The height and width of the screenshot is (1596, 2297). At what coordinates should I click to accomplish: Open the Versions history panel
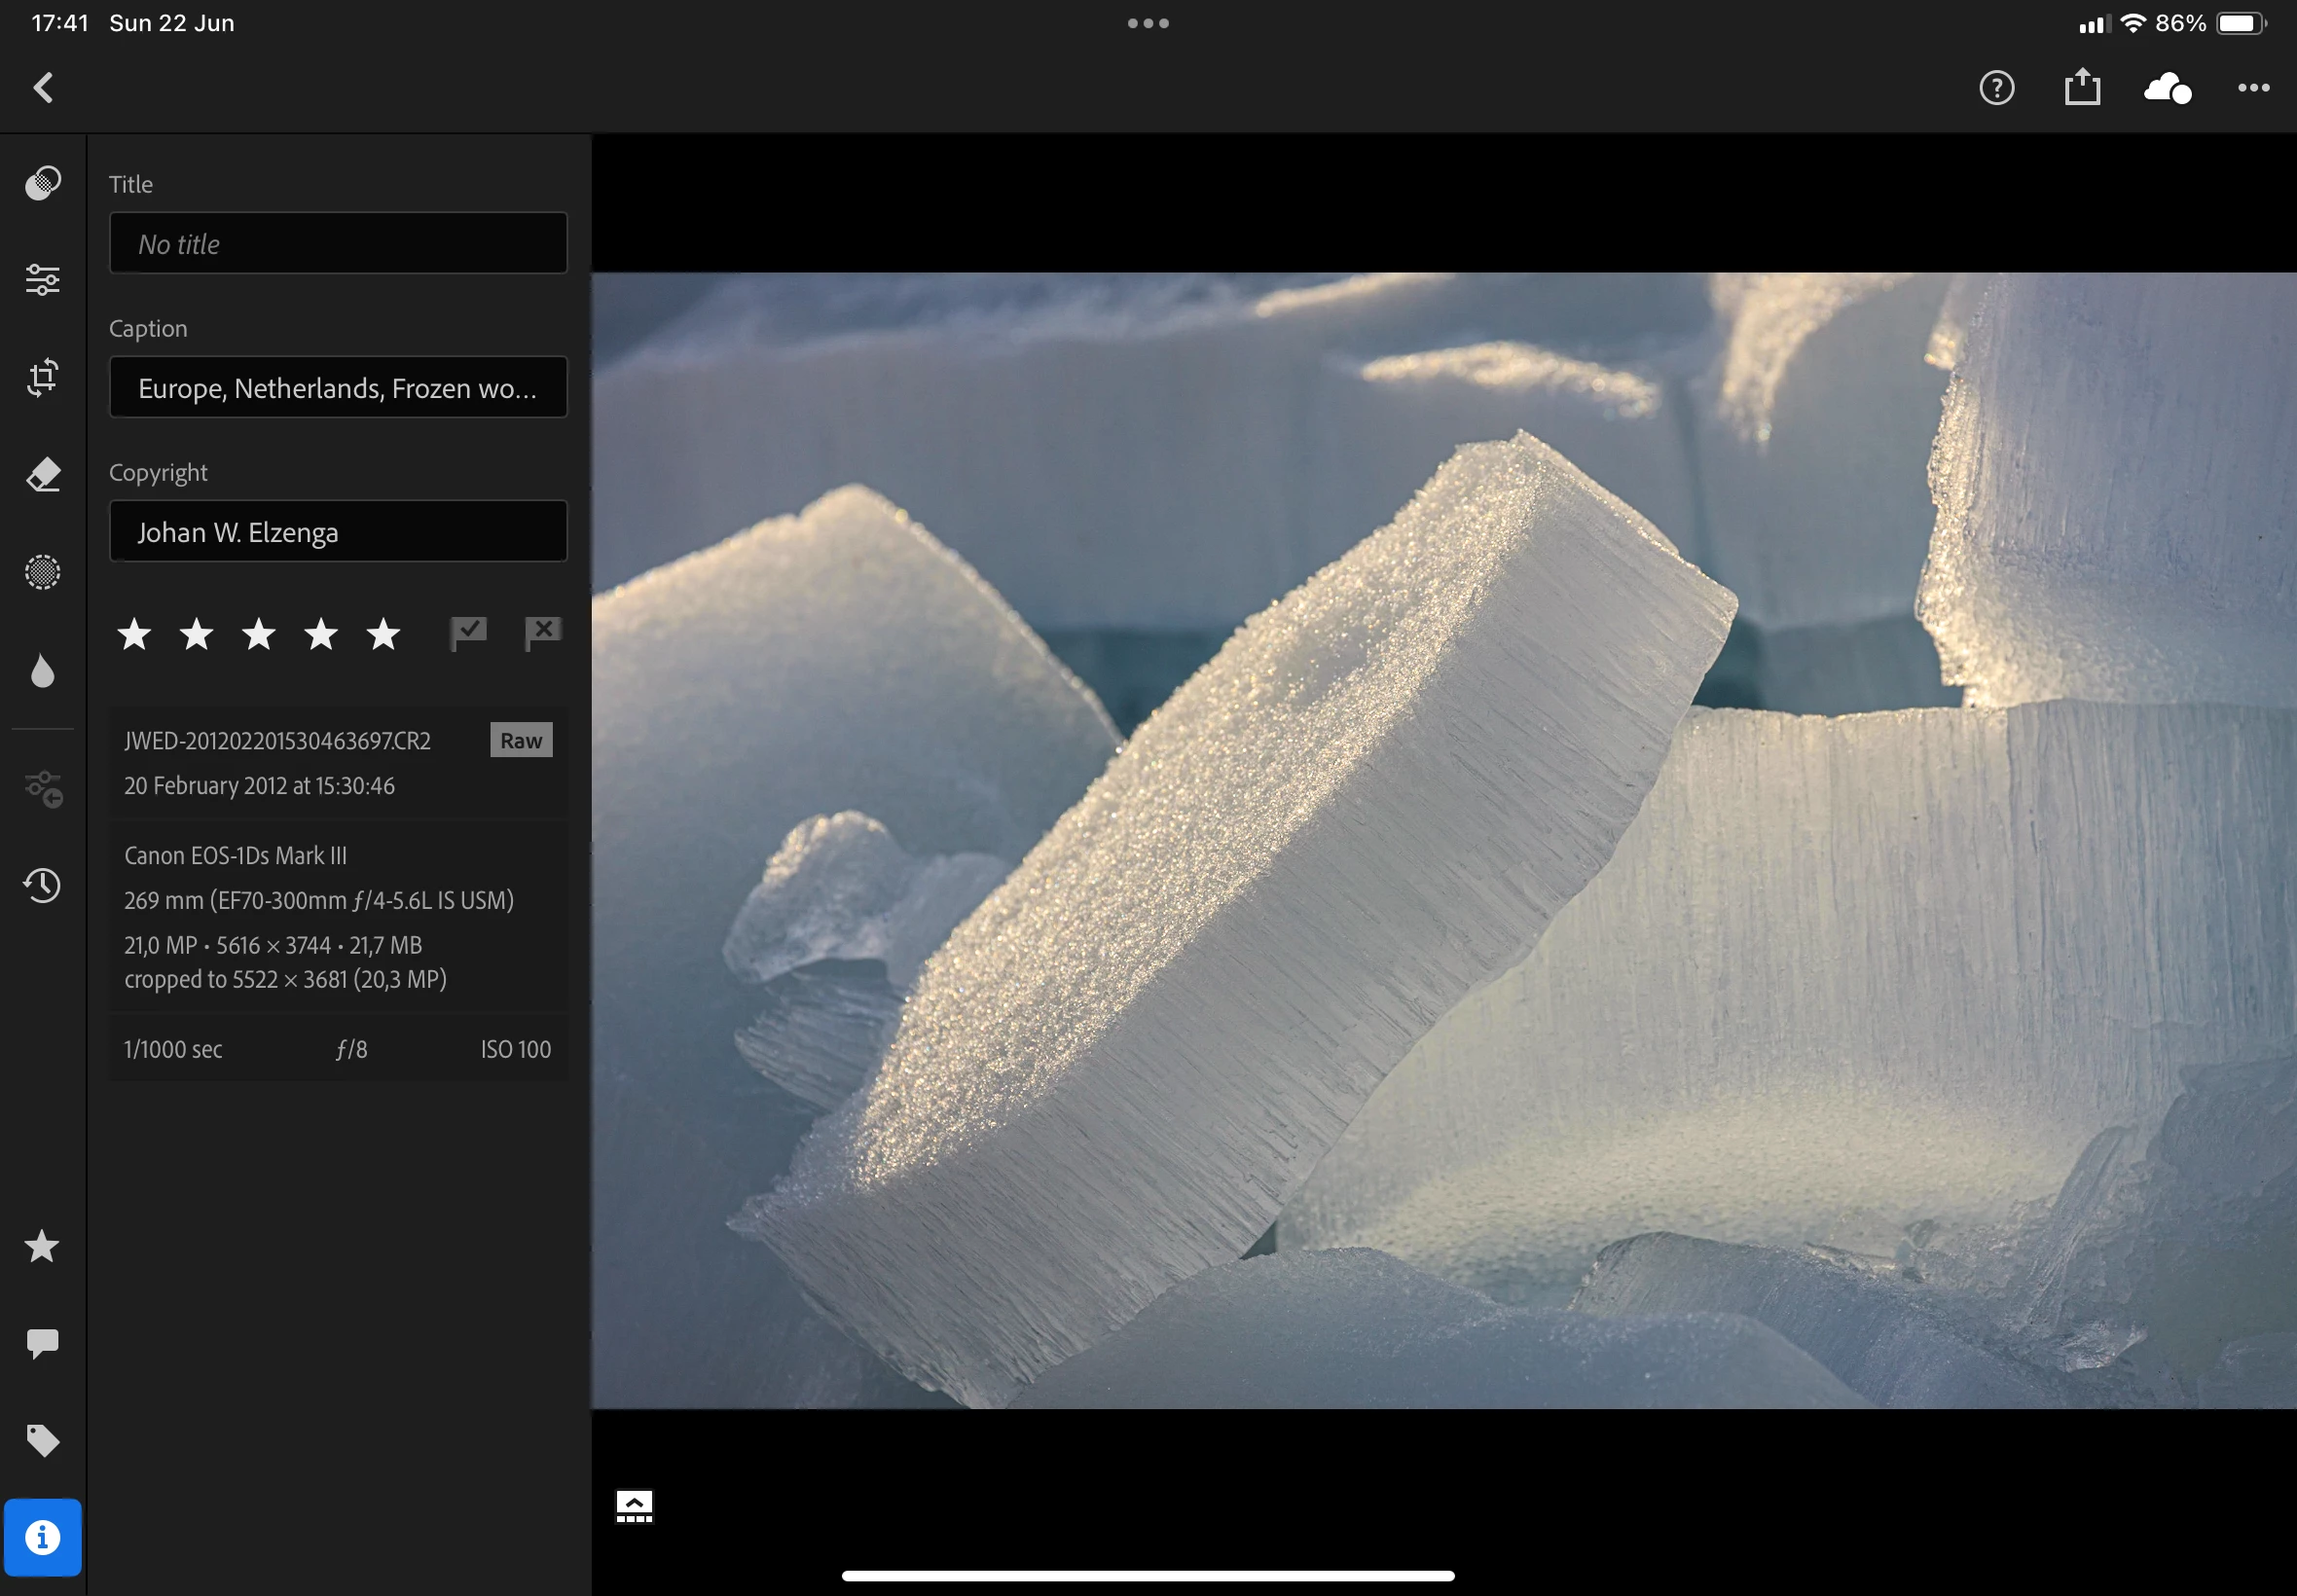click(x=42, y=885)
